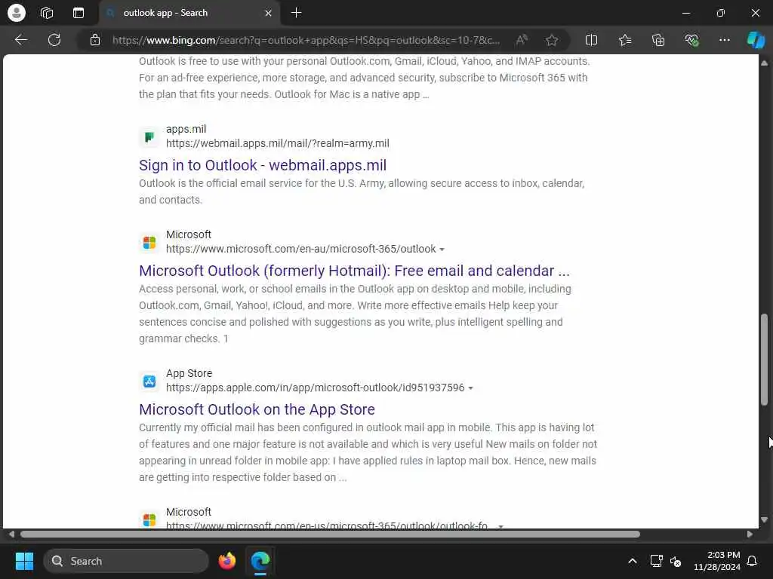Viewport: 773px width, 579px height.
Task: Open Browser essentials heart icon
Action: click(x=691, y=40)
